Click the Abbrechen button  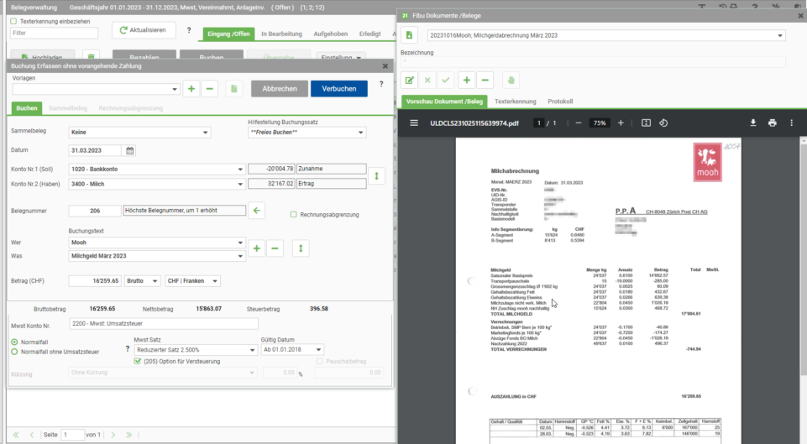280,88
